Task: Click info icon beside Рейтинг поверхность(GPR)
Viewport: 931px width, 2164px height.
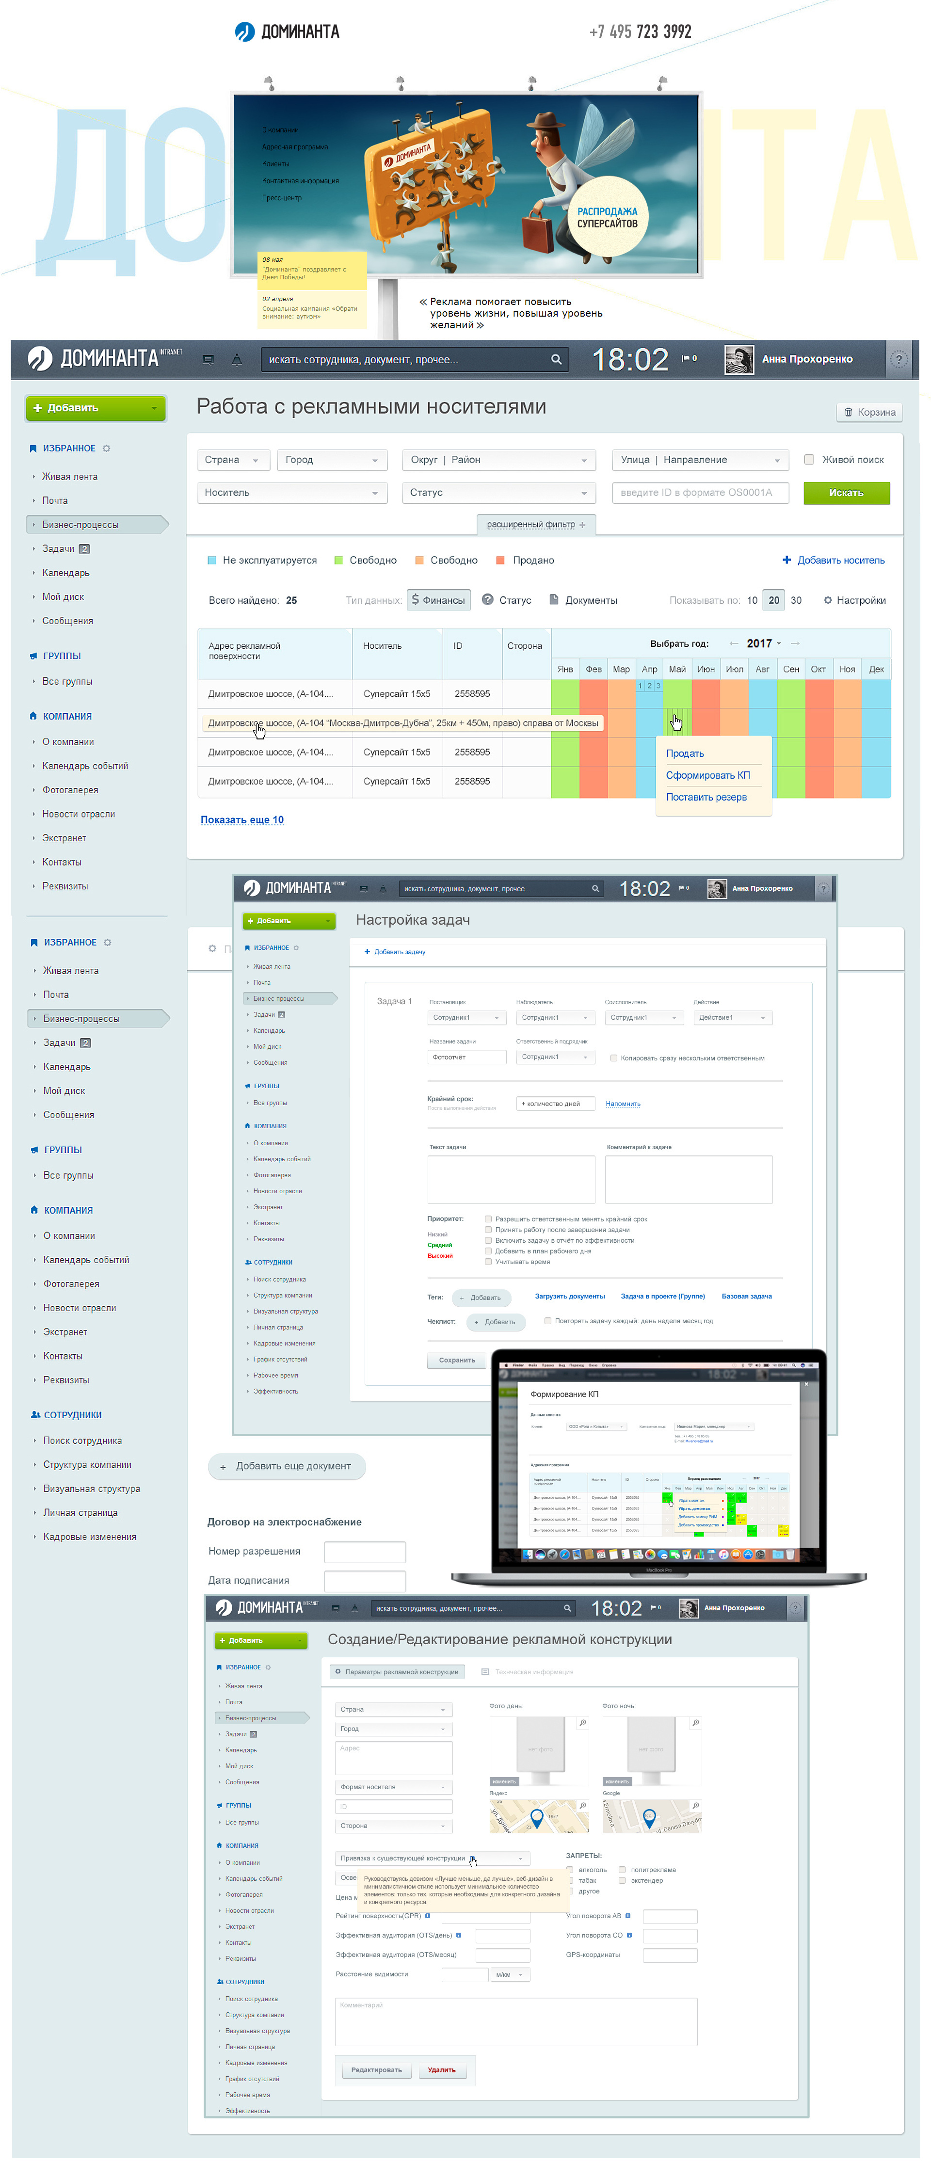Action: pos(428,1916)
